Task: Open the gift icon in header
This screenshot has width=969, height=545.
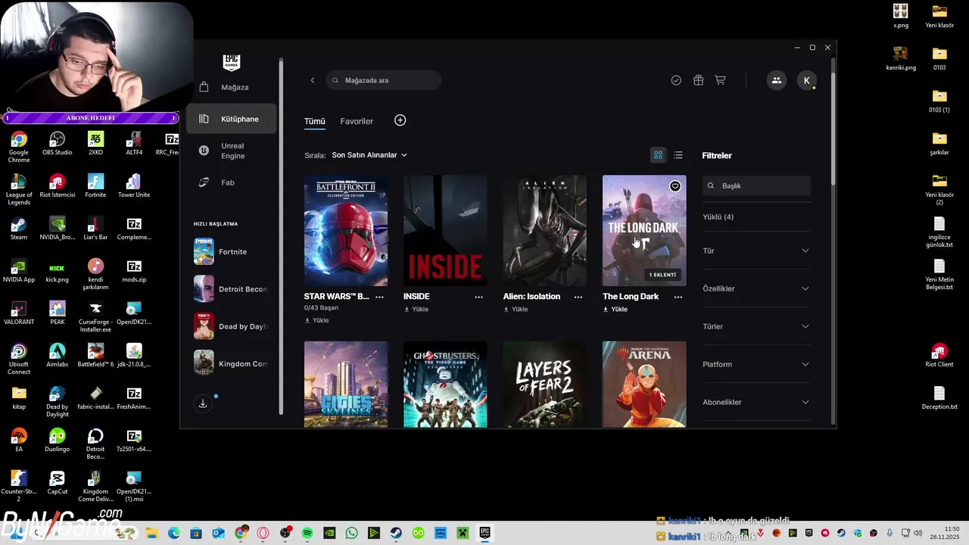Action: (698, 80)
